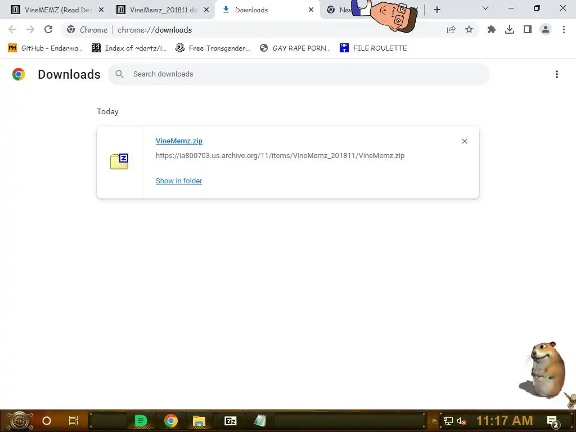576x432 pixels.
Task: Click the VineMemz.zip archive file icon
Action: (119, 161)
